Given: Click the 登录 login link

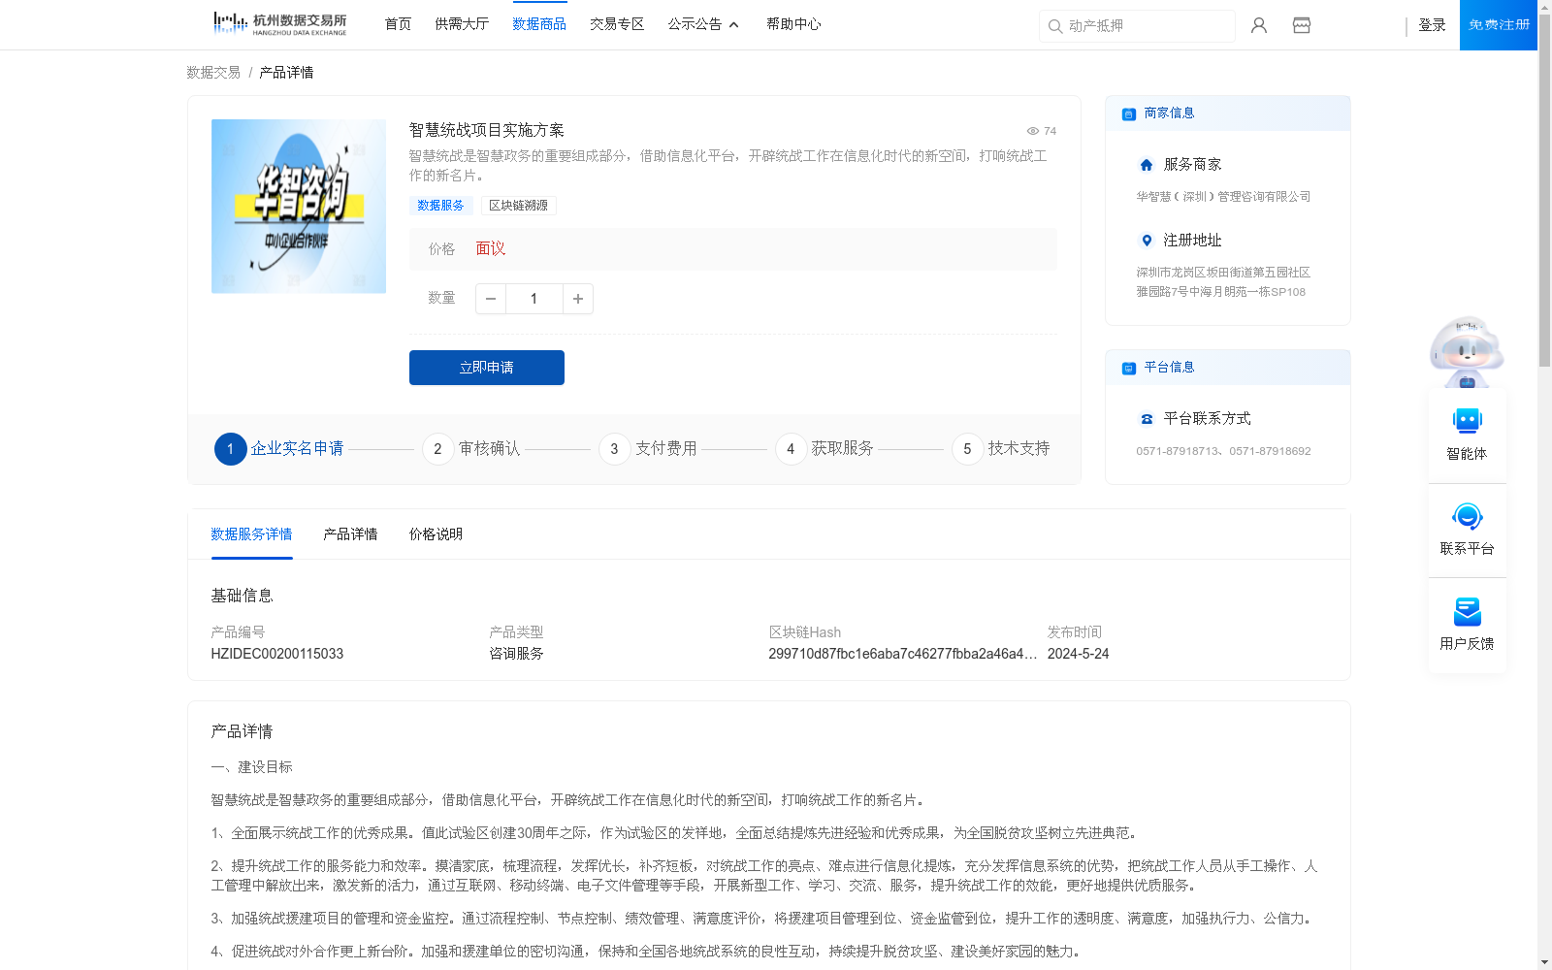Looking at the screenshot, I should [x=1432, y=25].
